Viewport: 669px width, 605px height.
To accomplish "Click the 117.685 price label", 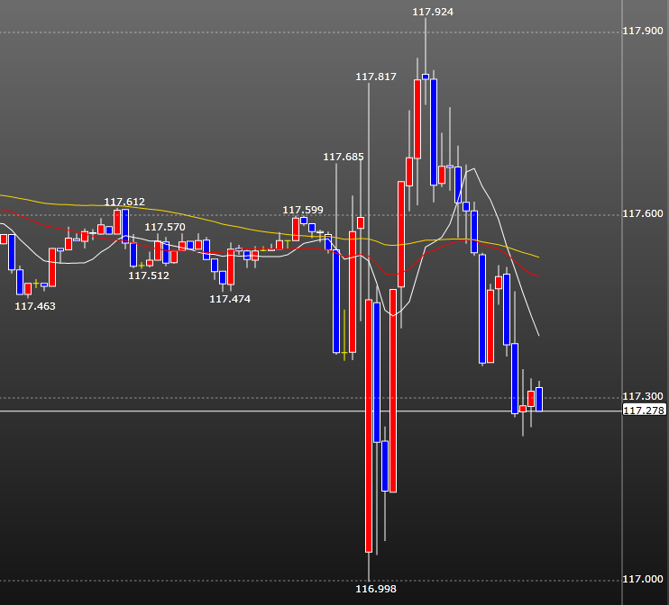I will click(x=344, y=158).
